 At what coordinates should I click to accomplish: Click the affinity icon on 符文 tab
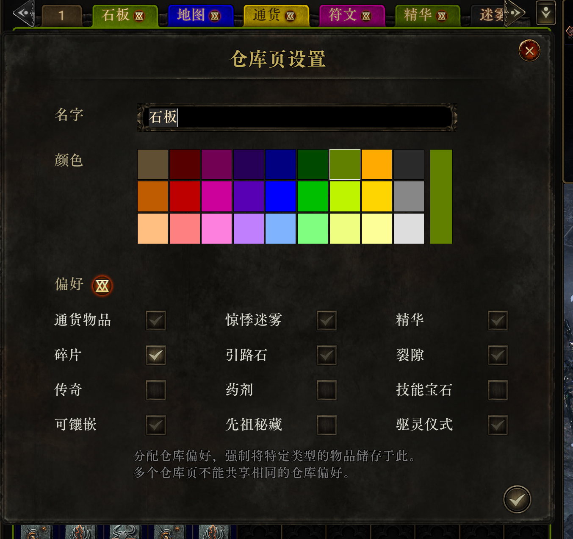click(x=366, y=16)
